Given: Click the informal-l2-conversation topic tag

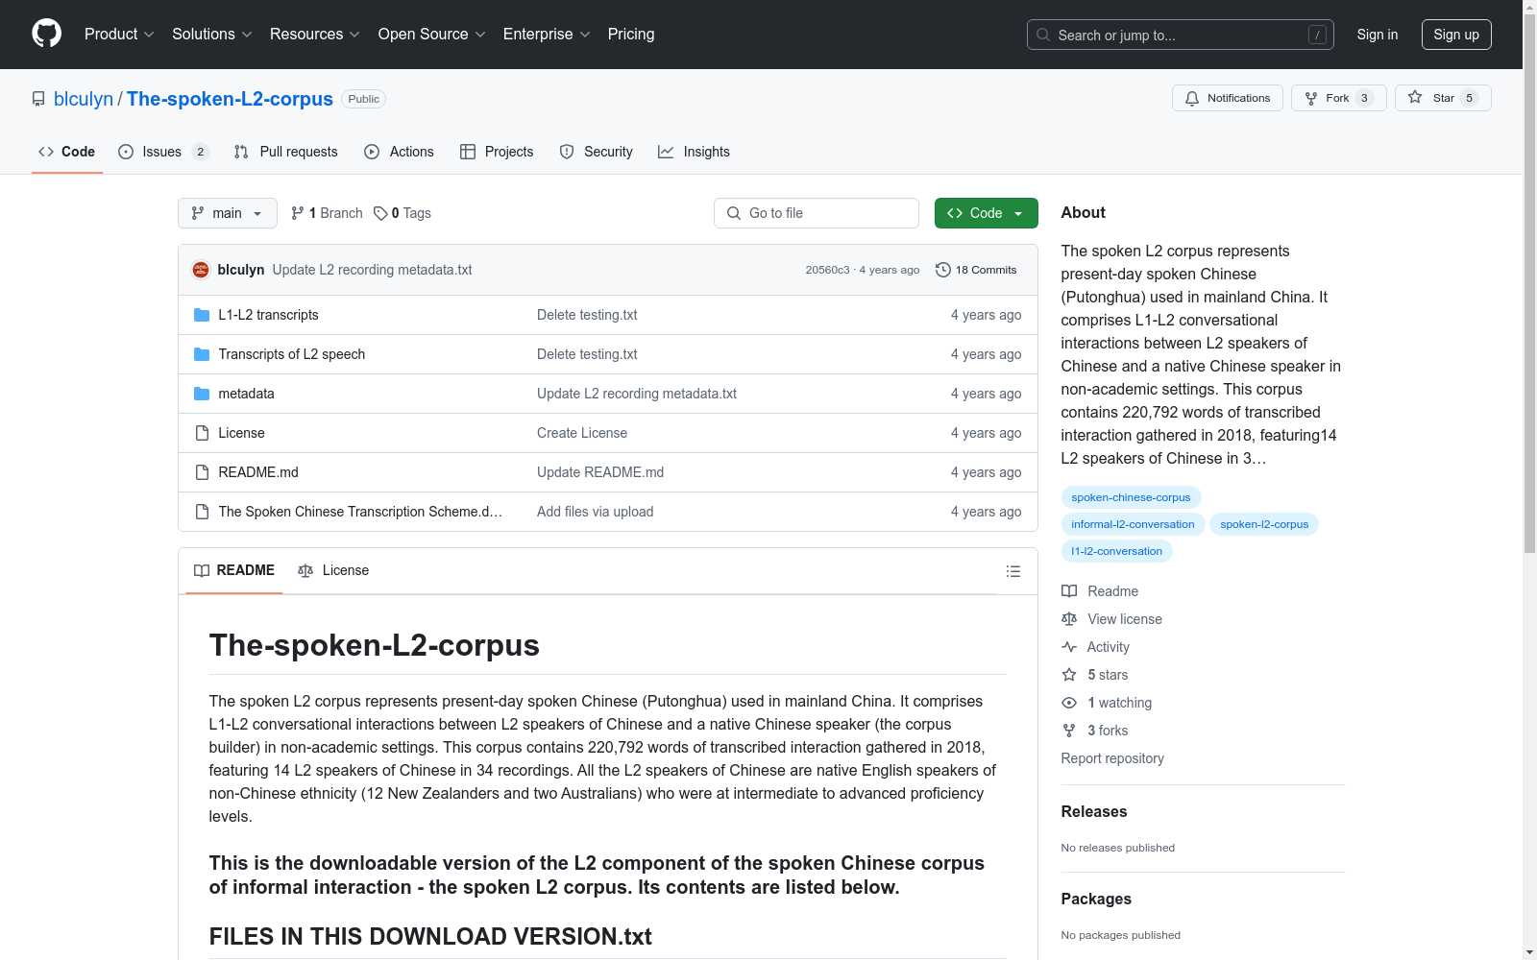Looking at the screenshot, I should point(1133,524).
